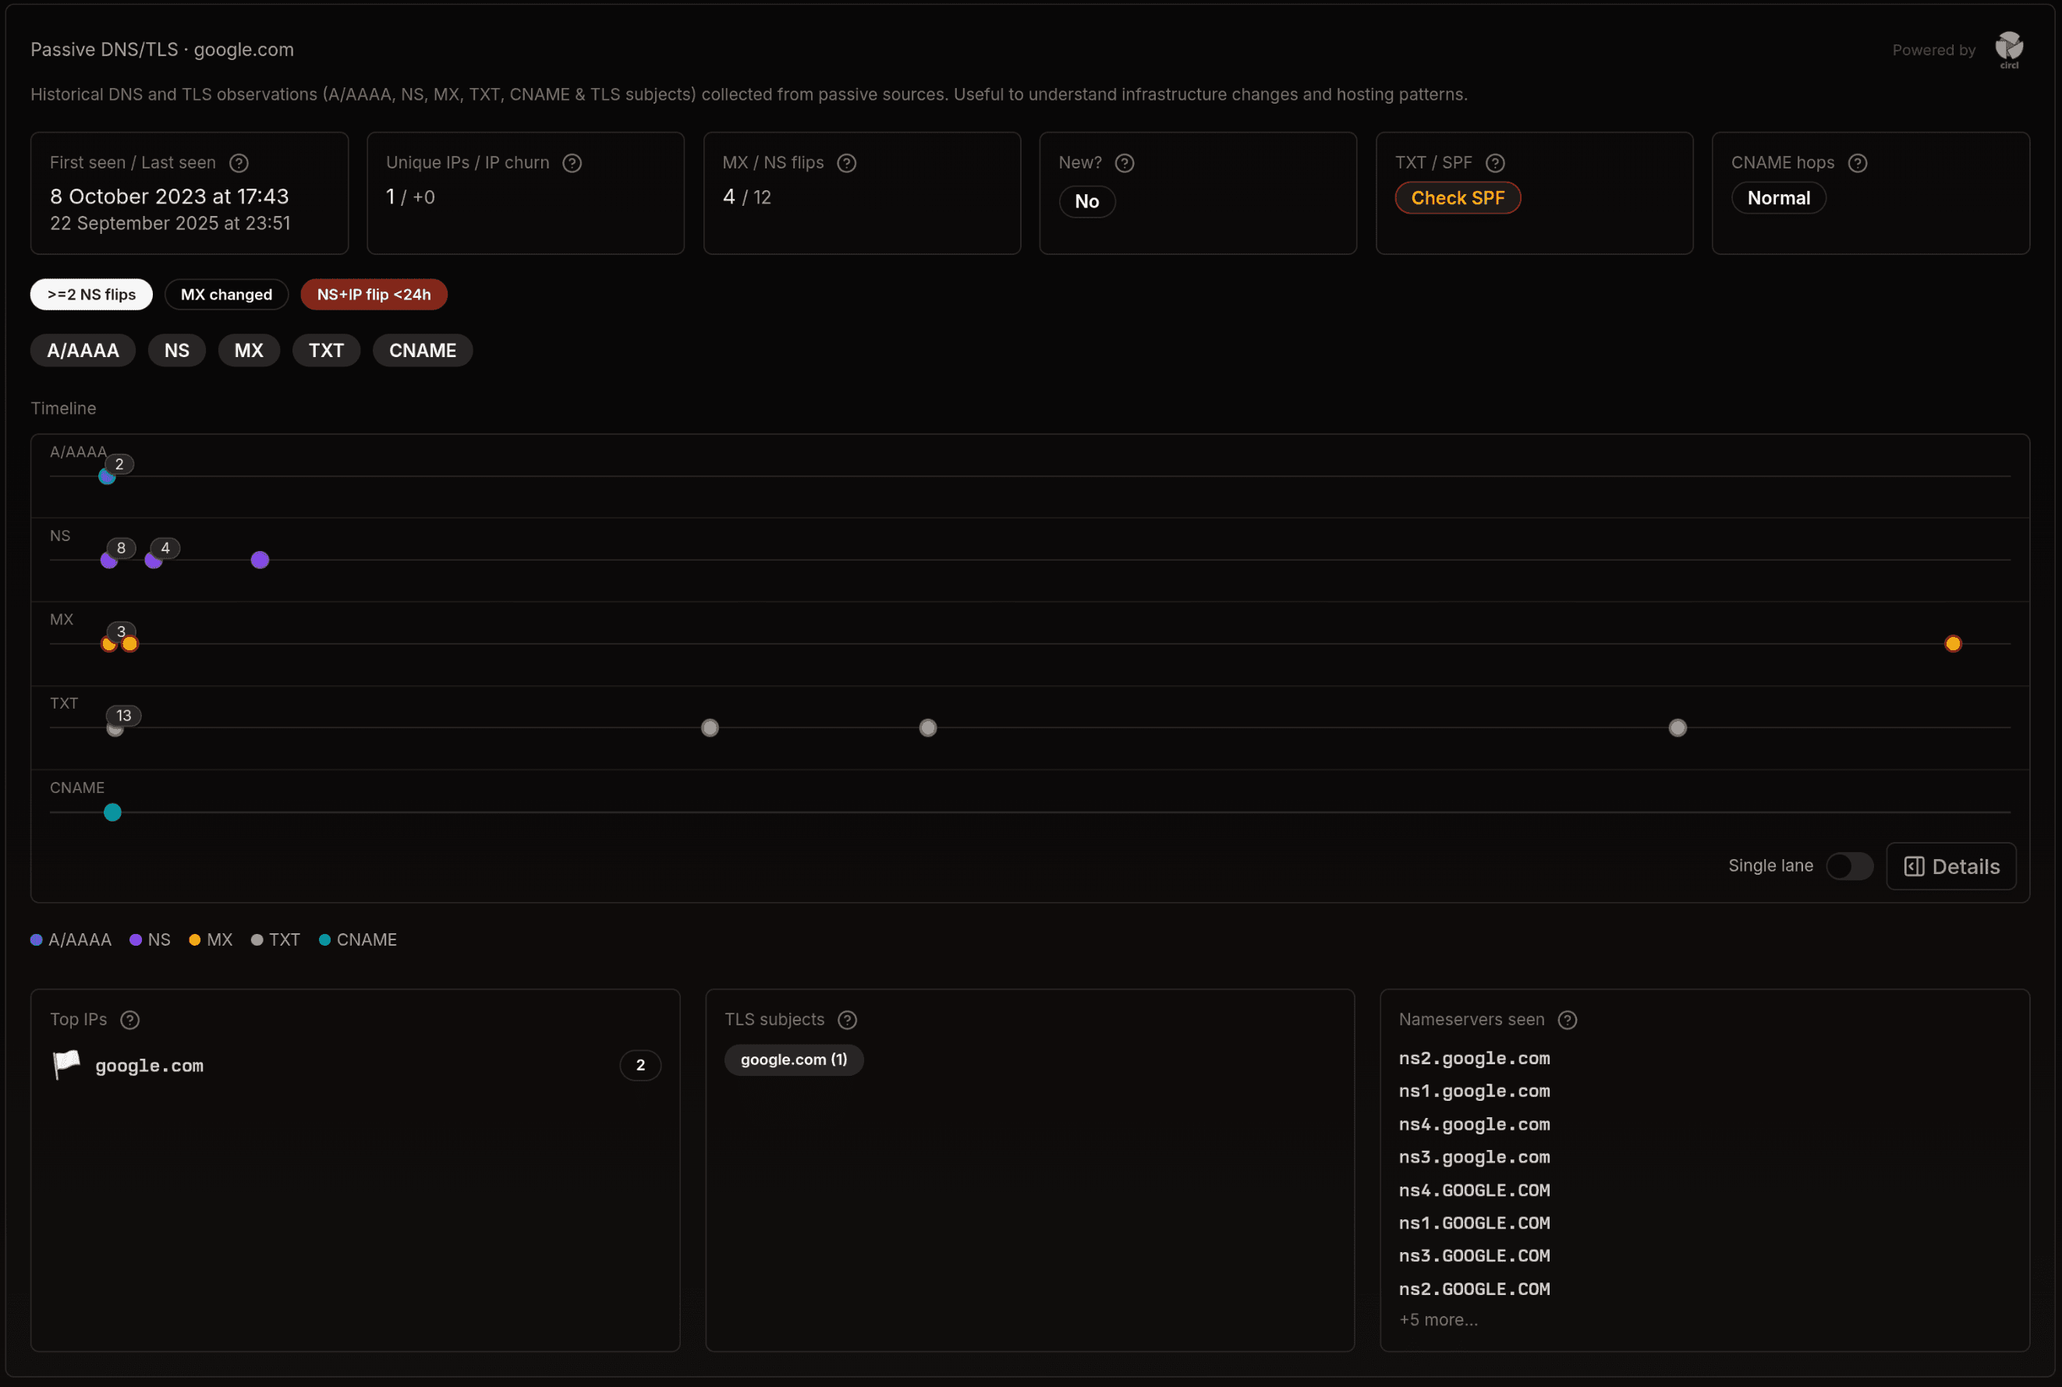The image size is (2062, 1387).
Task: Click help icon beside TLS subjects
Action: point(848,1020)
